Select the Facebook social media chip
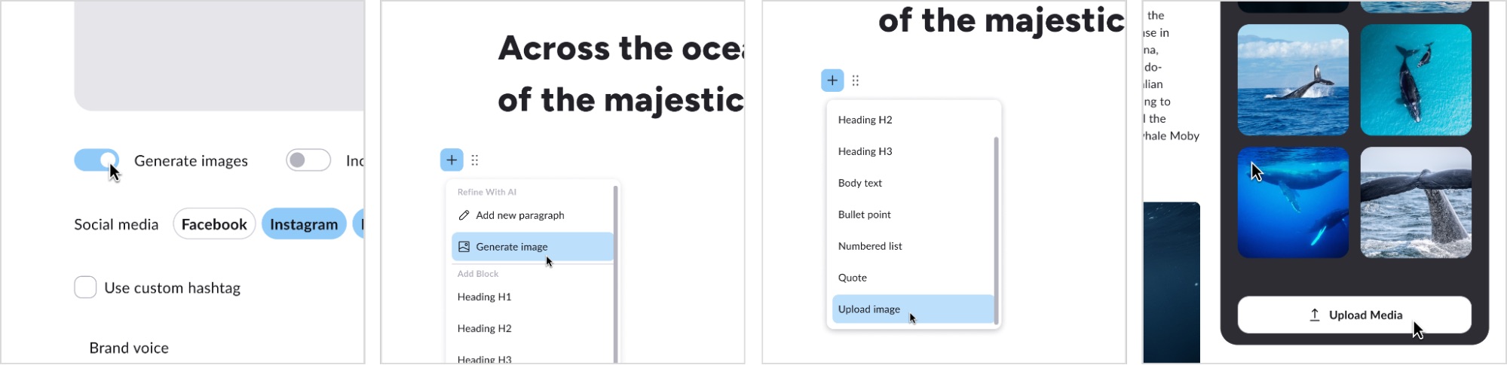 tap(214, 224)
